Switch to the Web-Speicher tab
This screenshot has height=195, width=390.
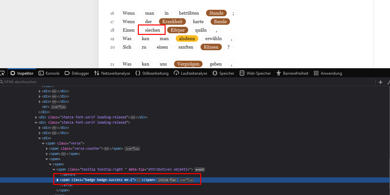pos(255,73)
